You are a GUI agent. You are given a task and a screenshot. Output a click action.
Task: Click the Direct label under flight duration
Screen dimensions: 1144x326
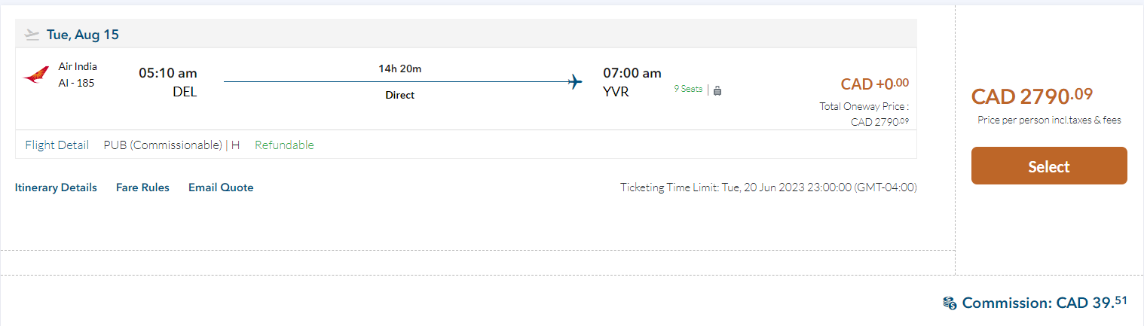[399, 95]
